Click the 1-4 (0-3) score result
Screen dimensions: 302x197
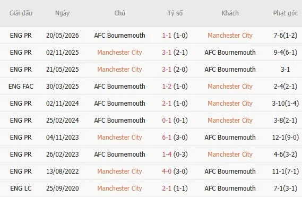175,154
